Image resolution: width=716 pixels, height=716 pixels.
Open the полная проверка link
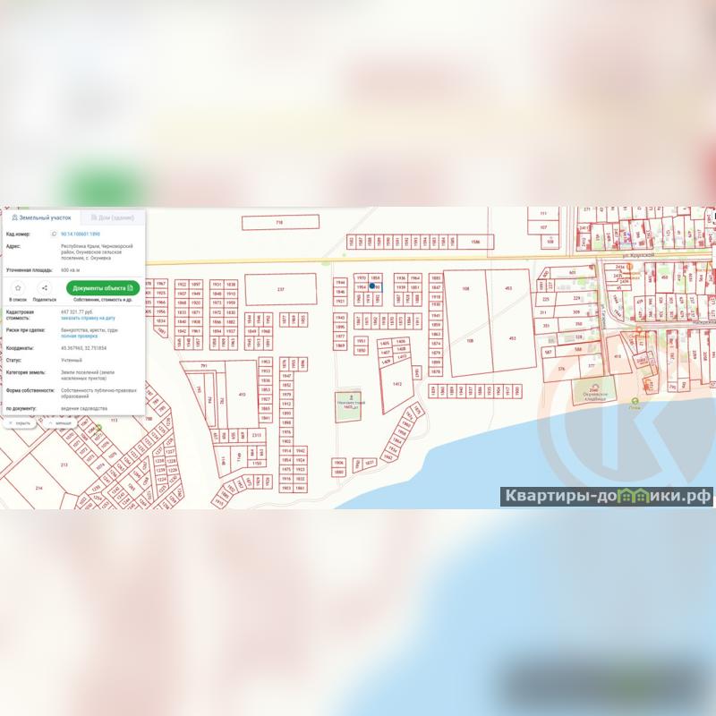coord(77,336)
